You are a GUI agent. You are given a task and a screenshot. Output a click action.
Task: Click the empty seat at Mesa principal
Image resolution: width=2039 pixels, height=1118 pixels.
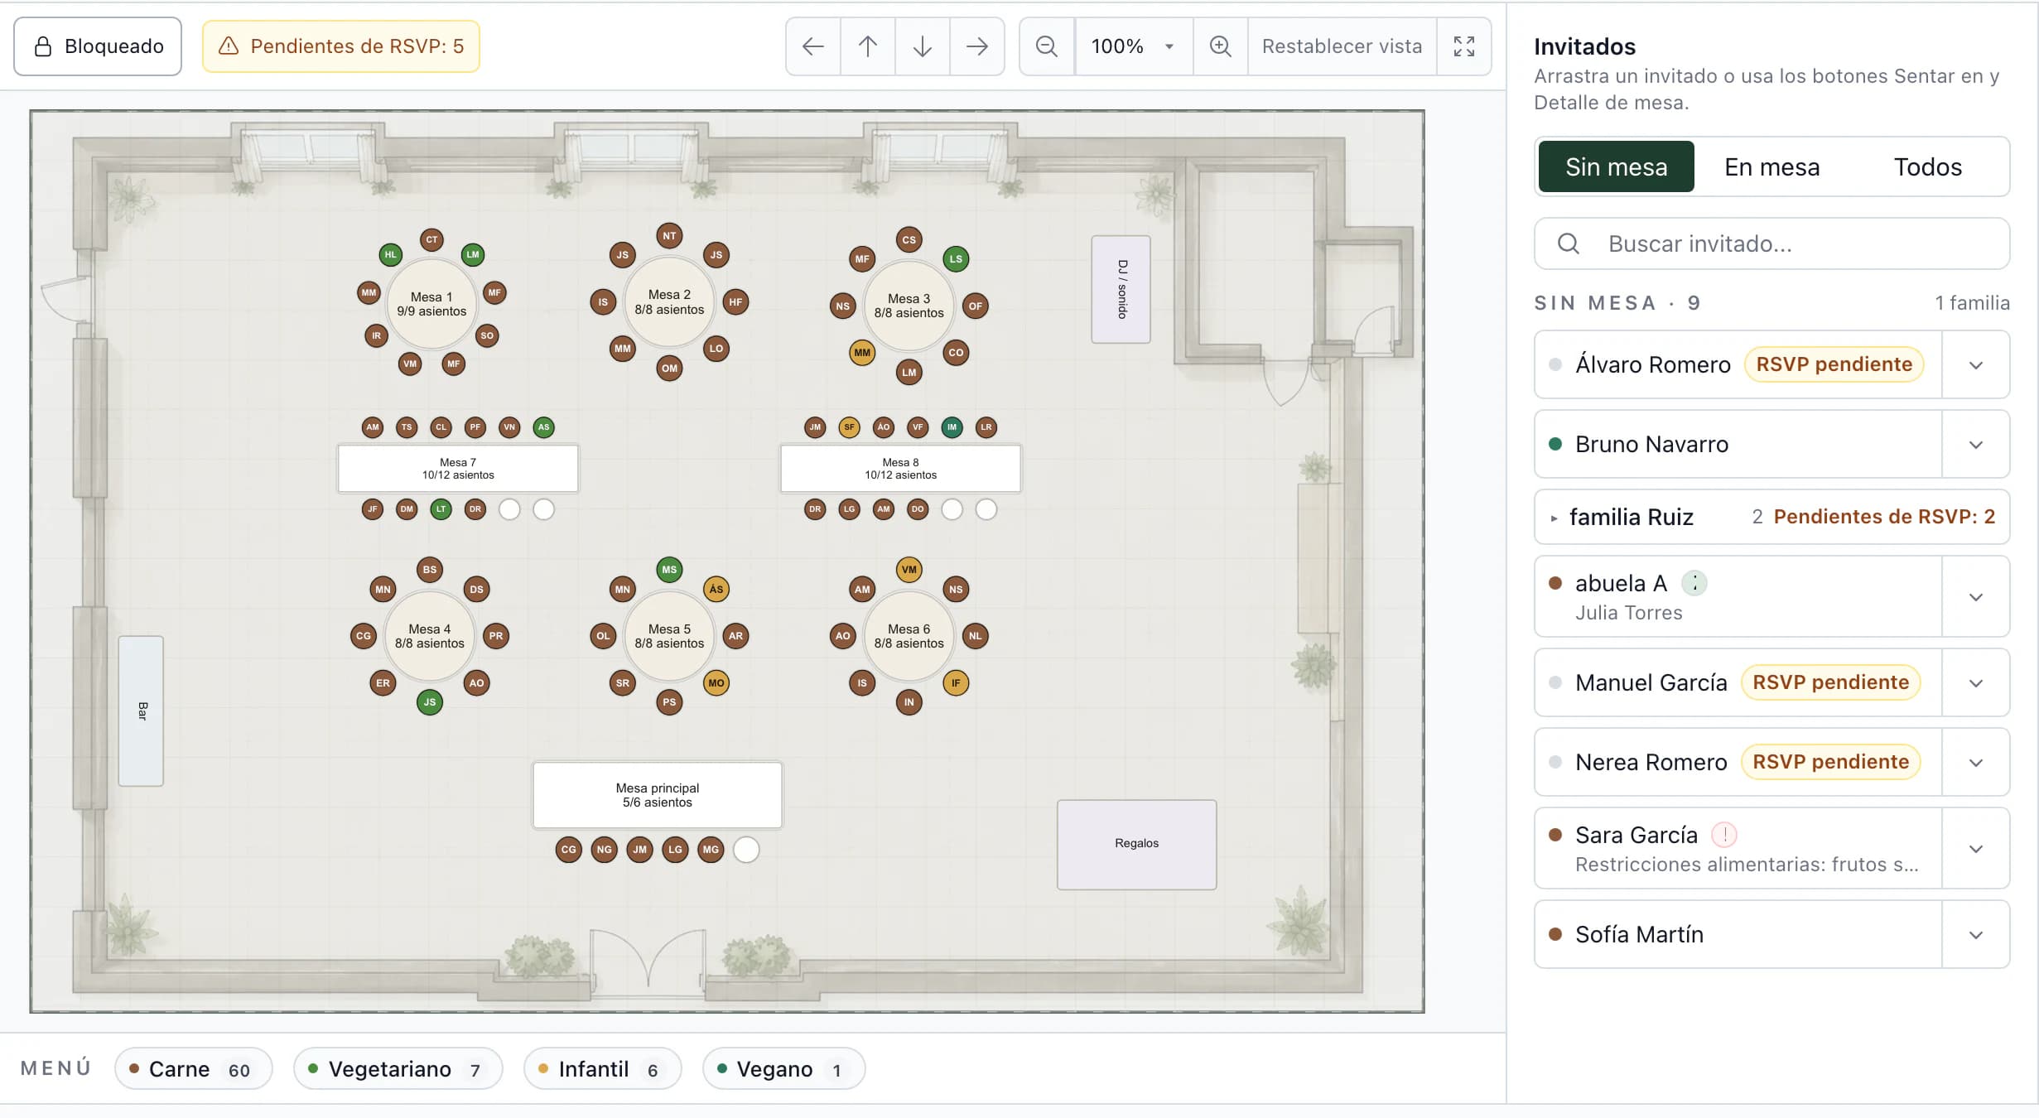746,850
